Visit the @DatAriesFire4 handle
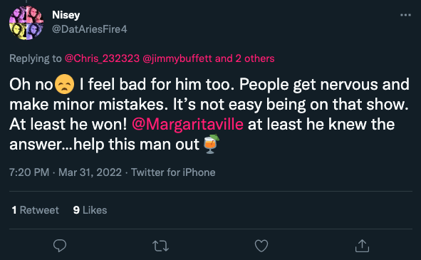 coord(90,29)
